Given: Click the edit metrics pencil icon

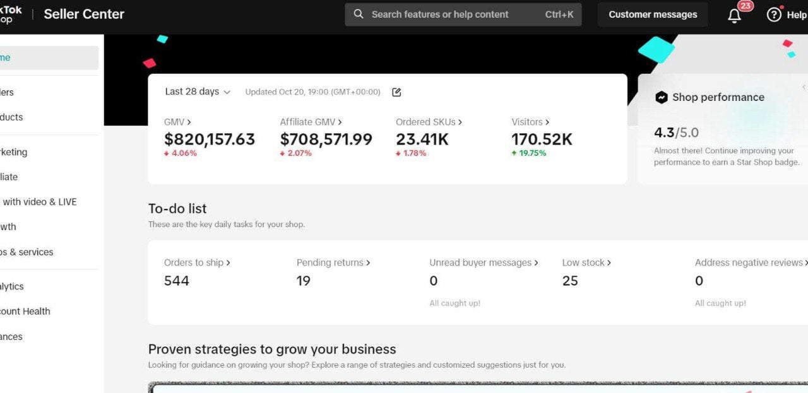Looking at the screenshot, I should [396, 92].
